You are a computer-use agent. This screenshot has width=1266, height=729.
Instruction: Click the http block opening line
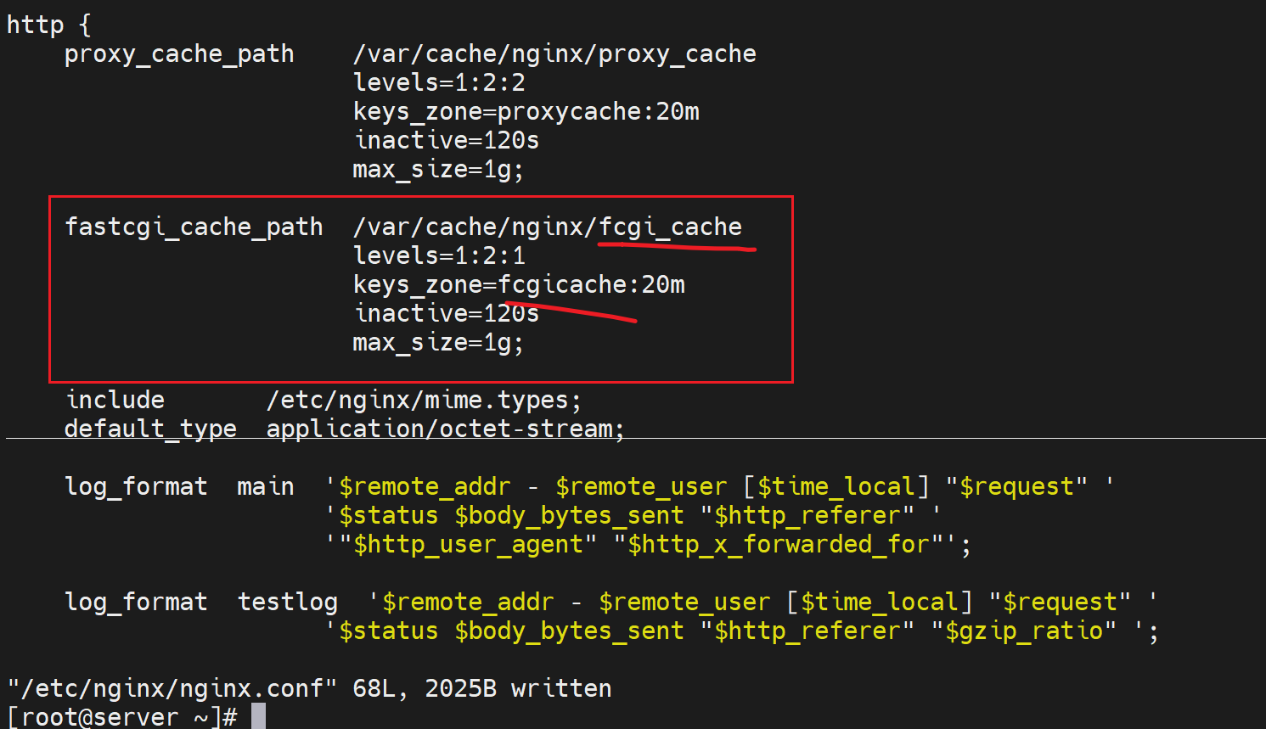click(48, 25)
